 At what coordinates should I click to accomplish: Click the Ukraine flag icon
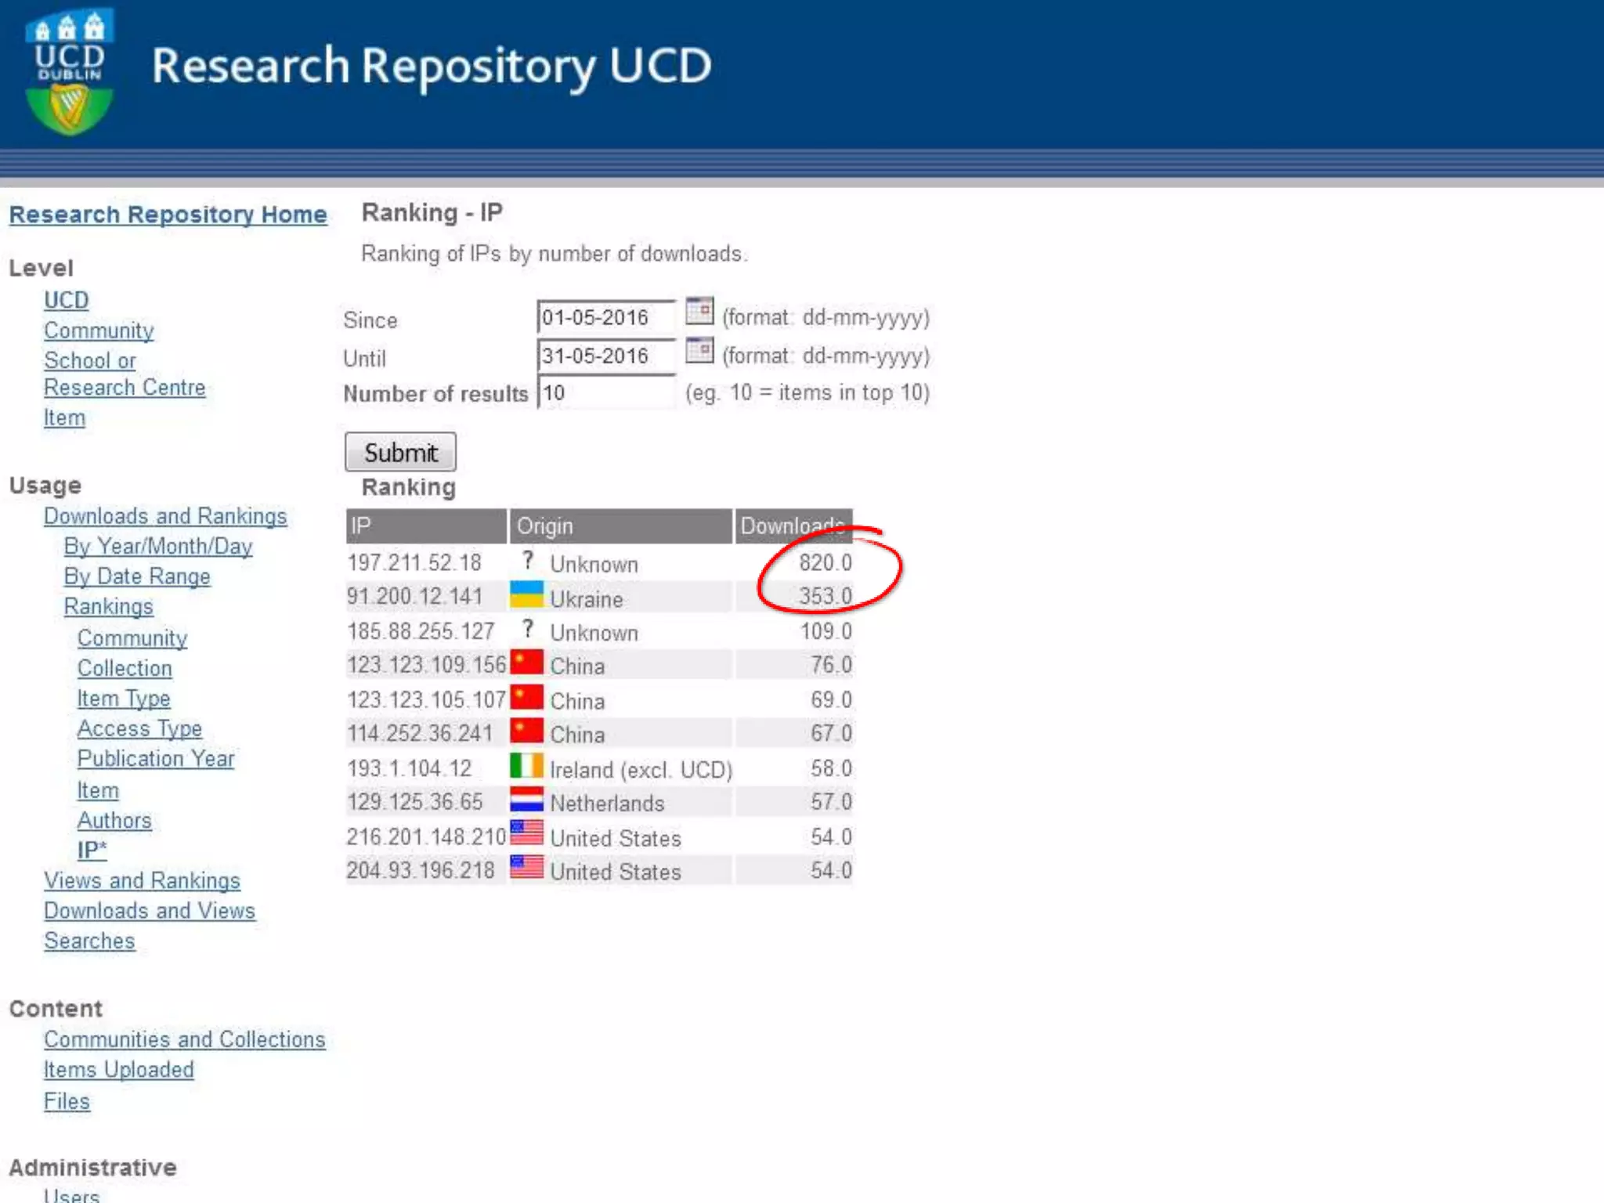pos(526,595)
